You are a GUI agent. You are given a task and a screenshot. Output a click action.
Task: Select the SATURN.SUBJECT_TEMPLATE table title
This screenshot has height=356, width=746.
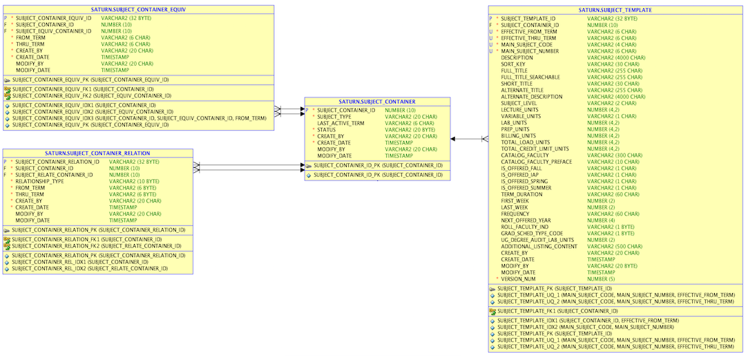click(615, 10)
